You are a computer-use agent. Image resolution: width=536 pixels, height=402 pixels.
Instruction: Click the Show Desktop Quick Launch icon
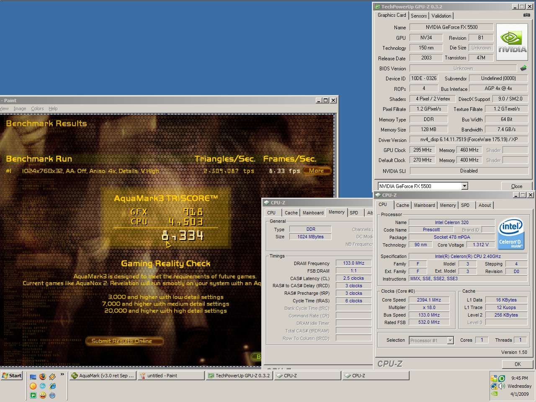coord(33,376)
